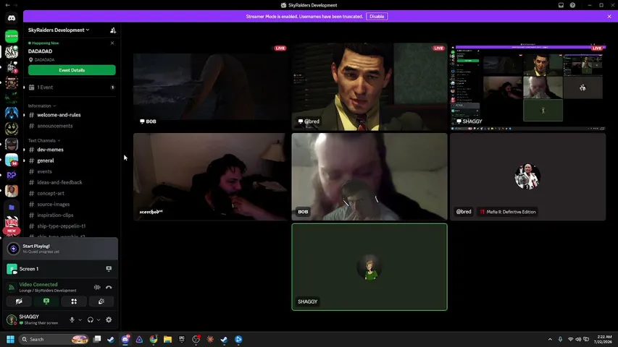
Task: Open Discord from the taskbar
Action: pyautogui.click(x=125, y=339)
